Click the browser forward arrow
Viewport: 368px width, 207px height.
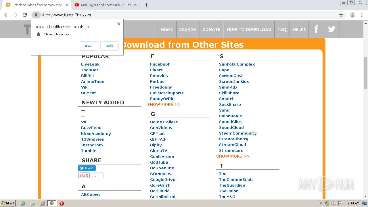(x=16, y=15)
